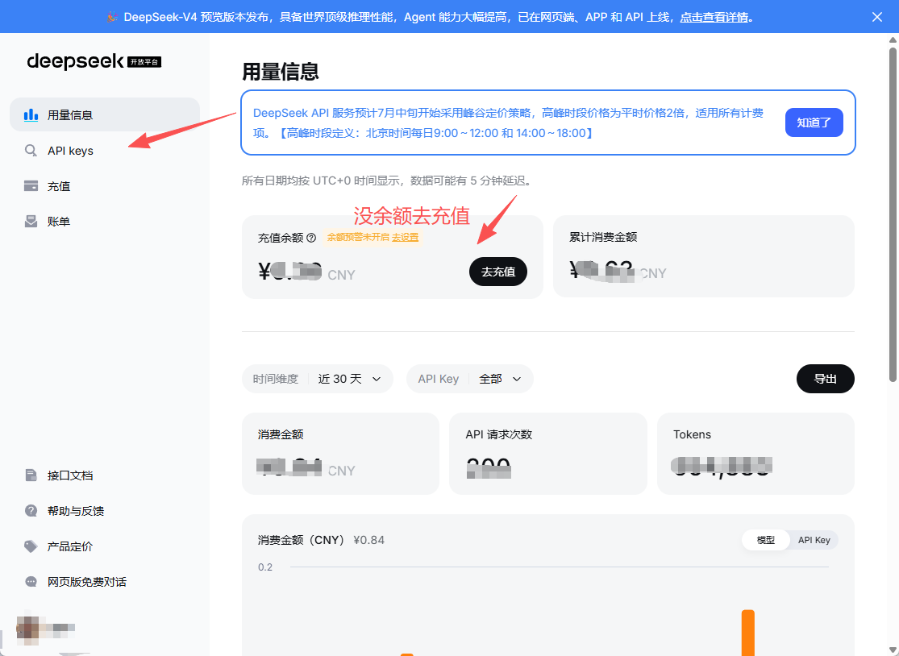This screenshot has height=656, width=899.
Task: Click the 用量信息 page heading
Action: (x=281, y=72)
